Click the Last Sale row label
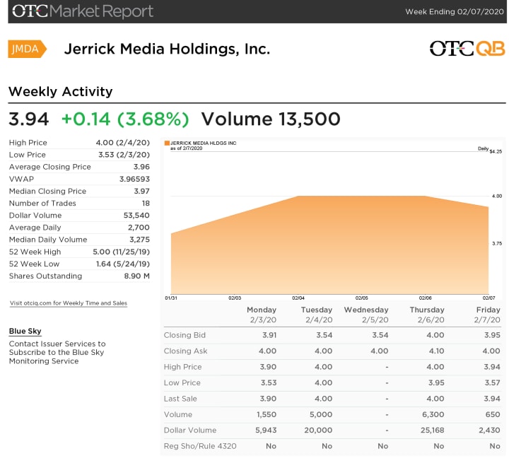 (x=180, y=399)
